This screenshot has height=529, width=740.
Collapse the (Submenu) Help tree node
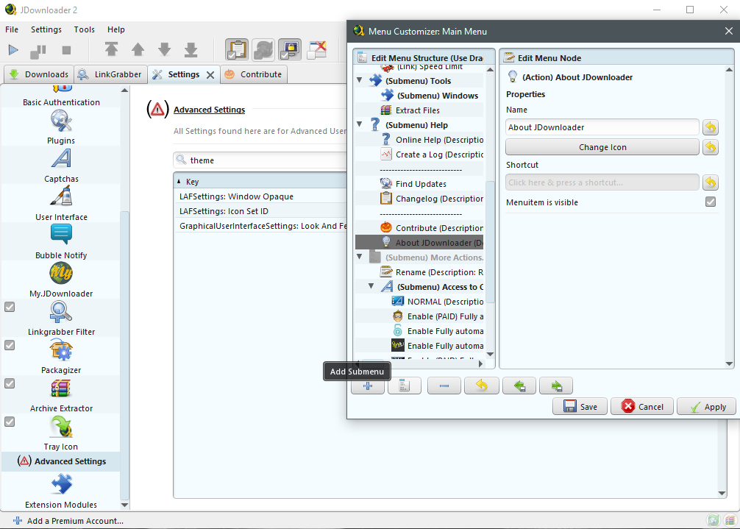360,124
